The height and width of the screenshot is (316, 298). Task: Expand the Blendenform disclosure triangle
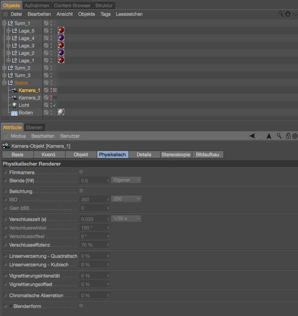[x=11, y=306]
